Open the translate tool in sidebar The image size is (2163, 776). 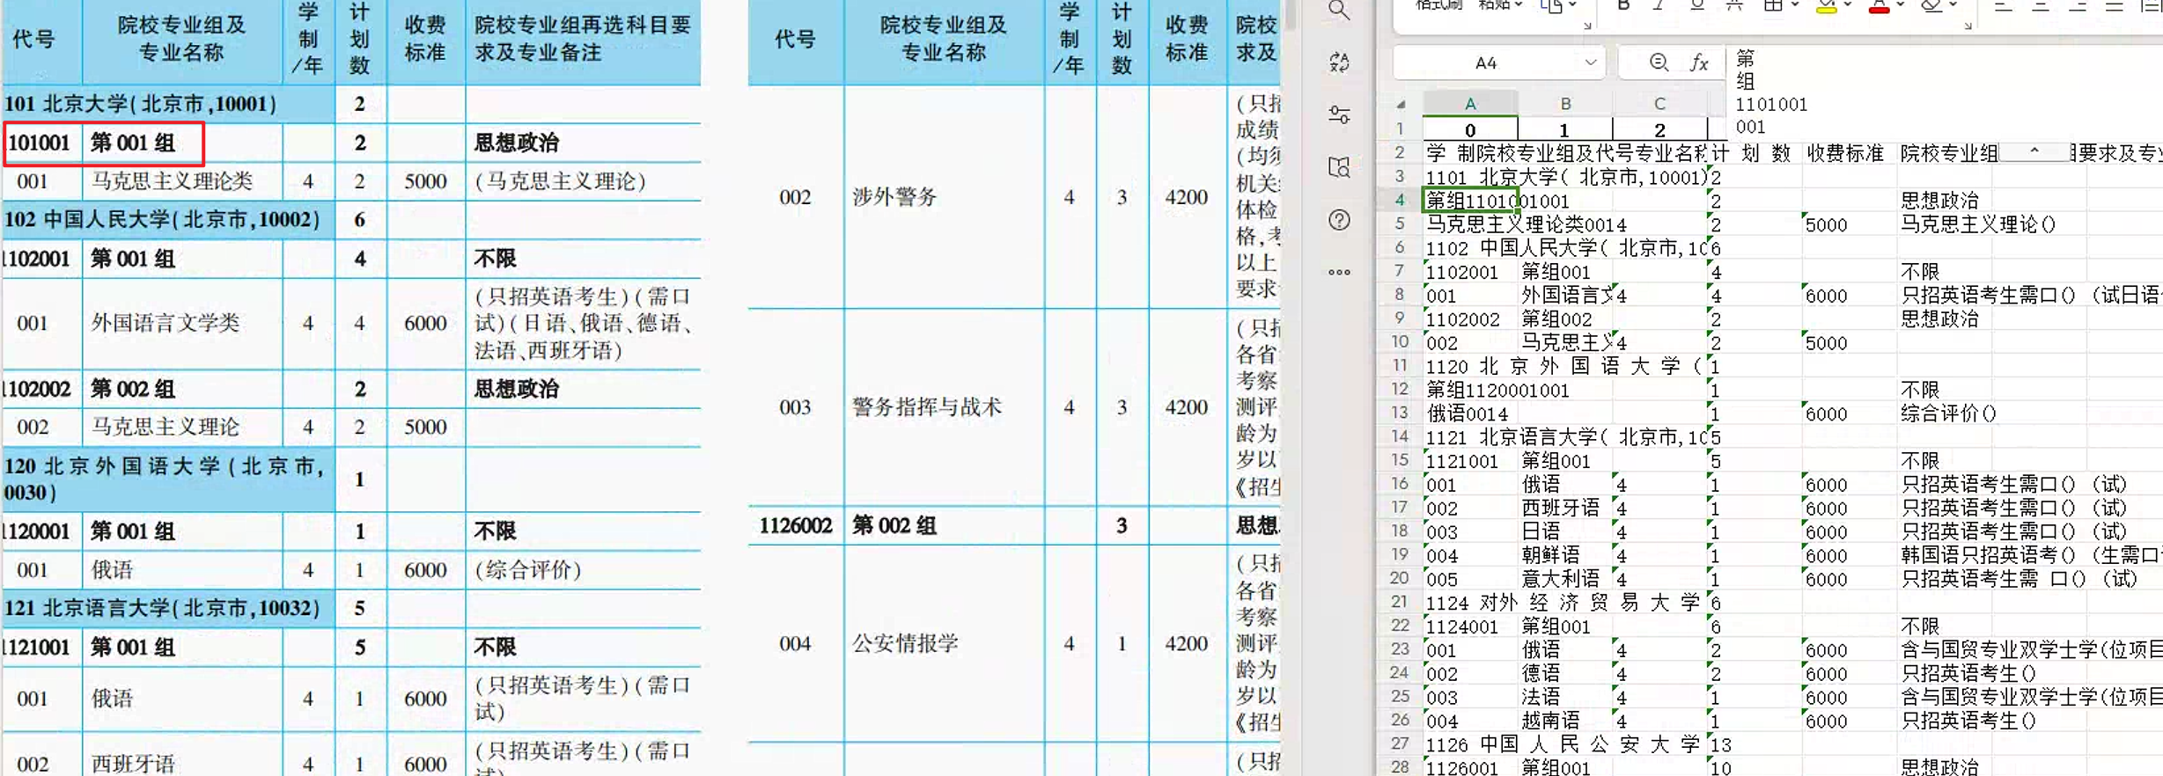[1339, 62]
